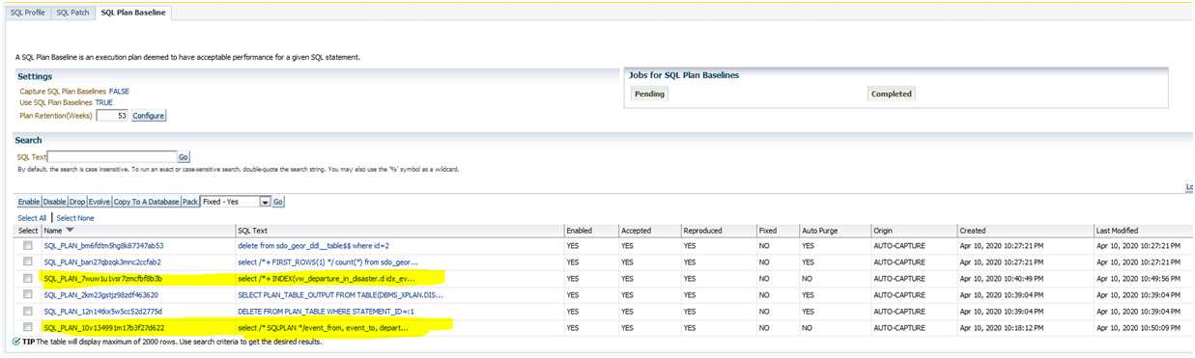Open plan SQL_PLAN_bm6fdtm5hg8k87347ab53
Image resolution: width=1195 pixels, height=358 pixels.
(103, 246)
